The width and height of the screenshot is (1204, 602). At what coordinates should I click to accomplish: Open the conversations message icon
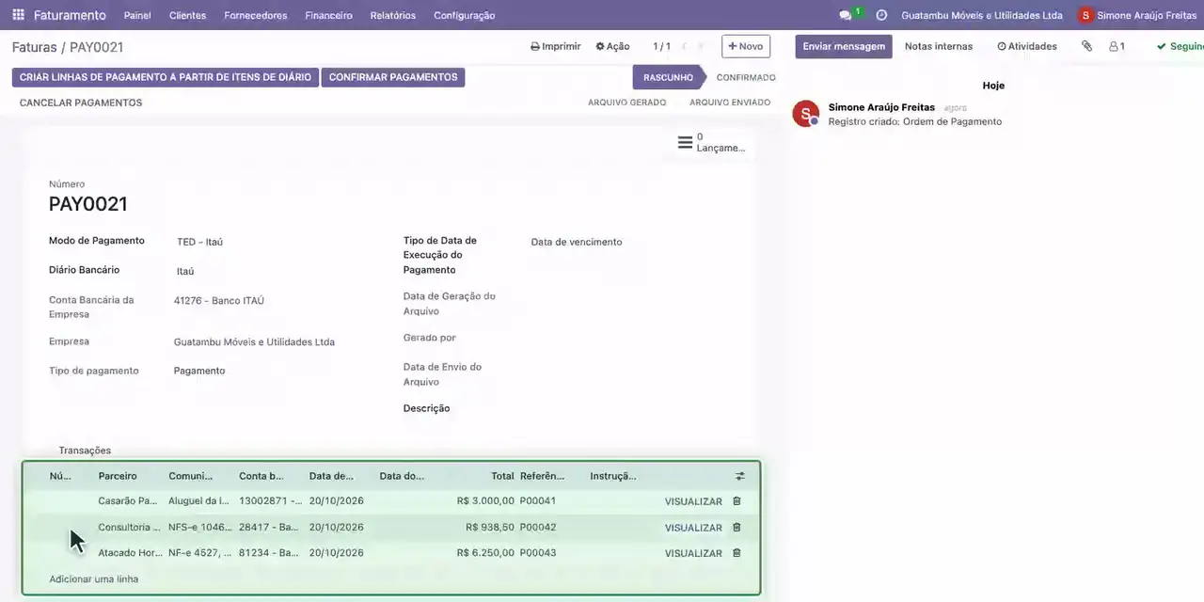point(846,15)
